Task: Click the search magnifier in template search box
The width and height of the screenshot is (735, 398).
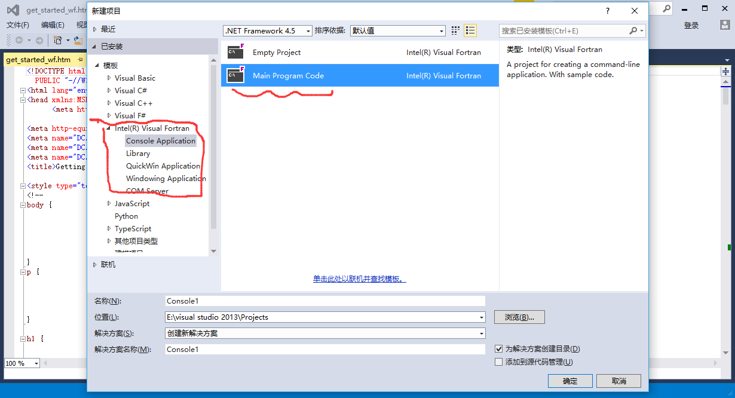Action: click(x=633, y=30)
